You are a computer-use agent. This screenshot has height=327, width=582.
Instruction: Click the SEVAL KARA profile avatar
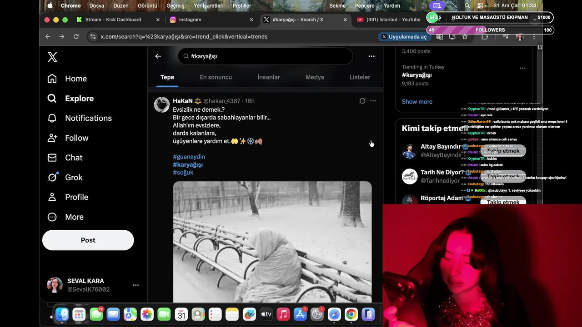[x=55, y=285]
